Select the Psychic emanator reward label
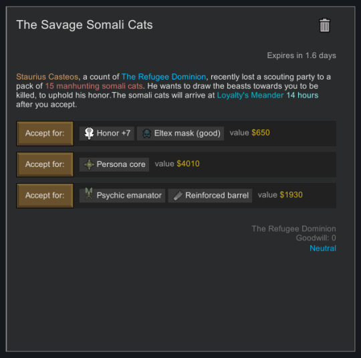 point(129,195)
